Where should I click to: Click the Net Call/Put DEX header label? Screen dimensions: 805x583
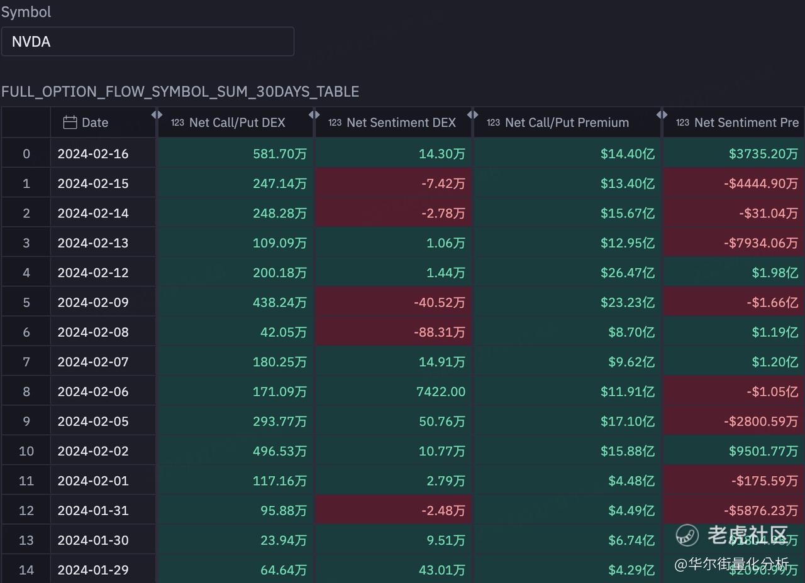coord(237,123)
